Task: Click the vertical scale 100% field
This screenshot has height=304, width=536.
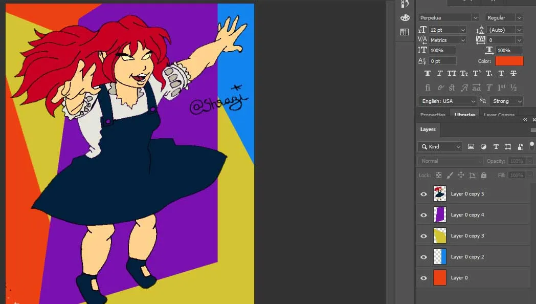Action: click(x=442, y=50)
